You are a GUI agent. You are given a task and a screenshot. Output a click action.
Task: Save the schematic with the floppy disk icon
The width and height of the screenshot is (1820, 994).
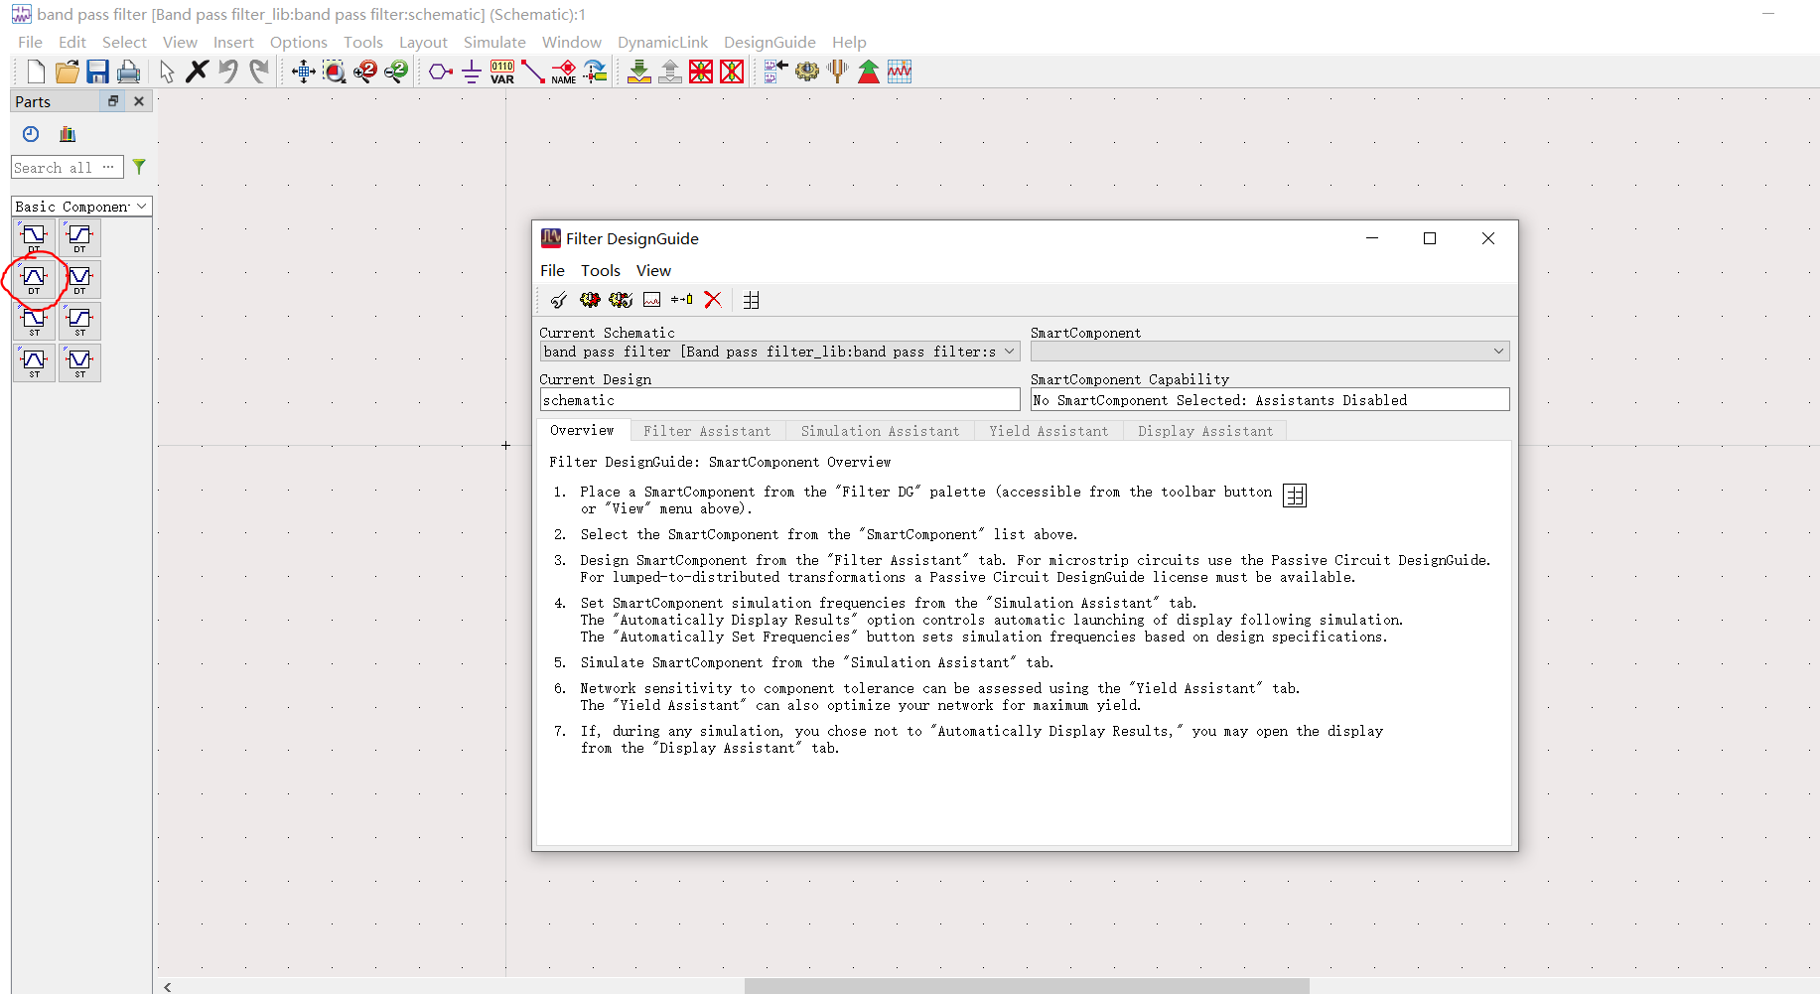coord(97,71)
